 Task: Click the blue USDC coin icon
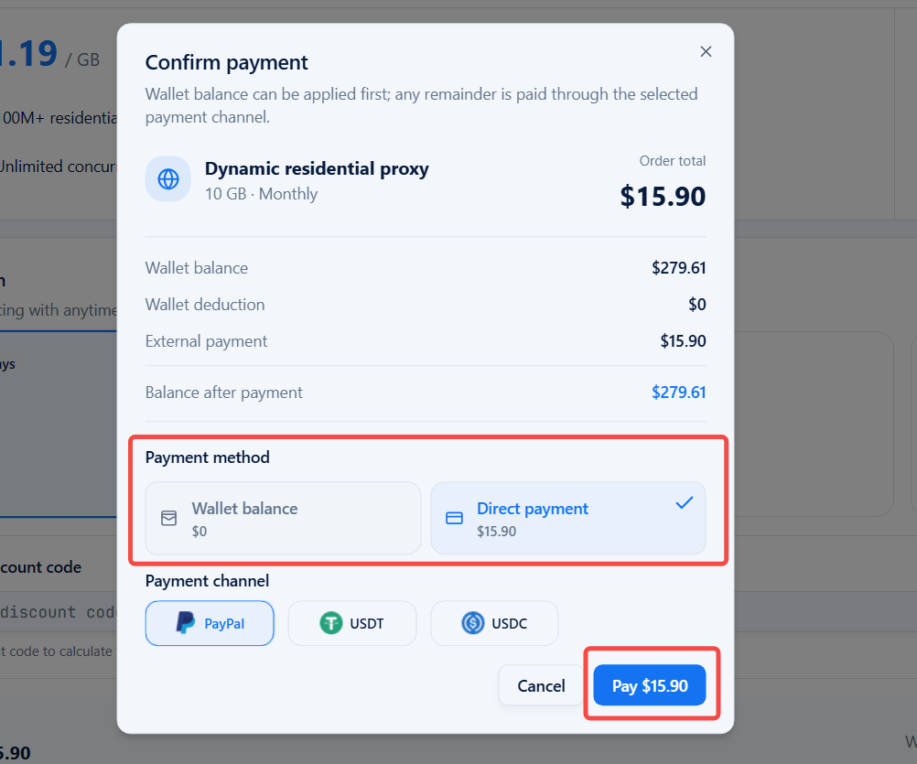472,623
